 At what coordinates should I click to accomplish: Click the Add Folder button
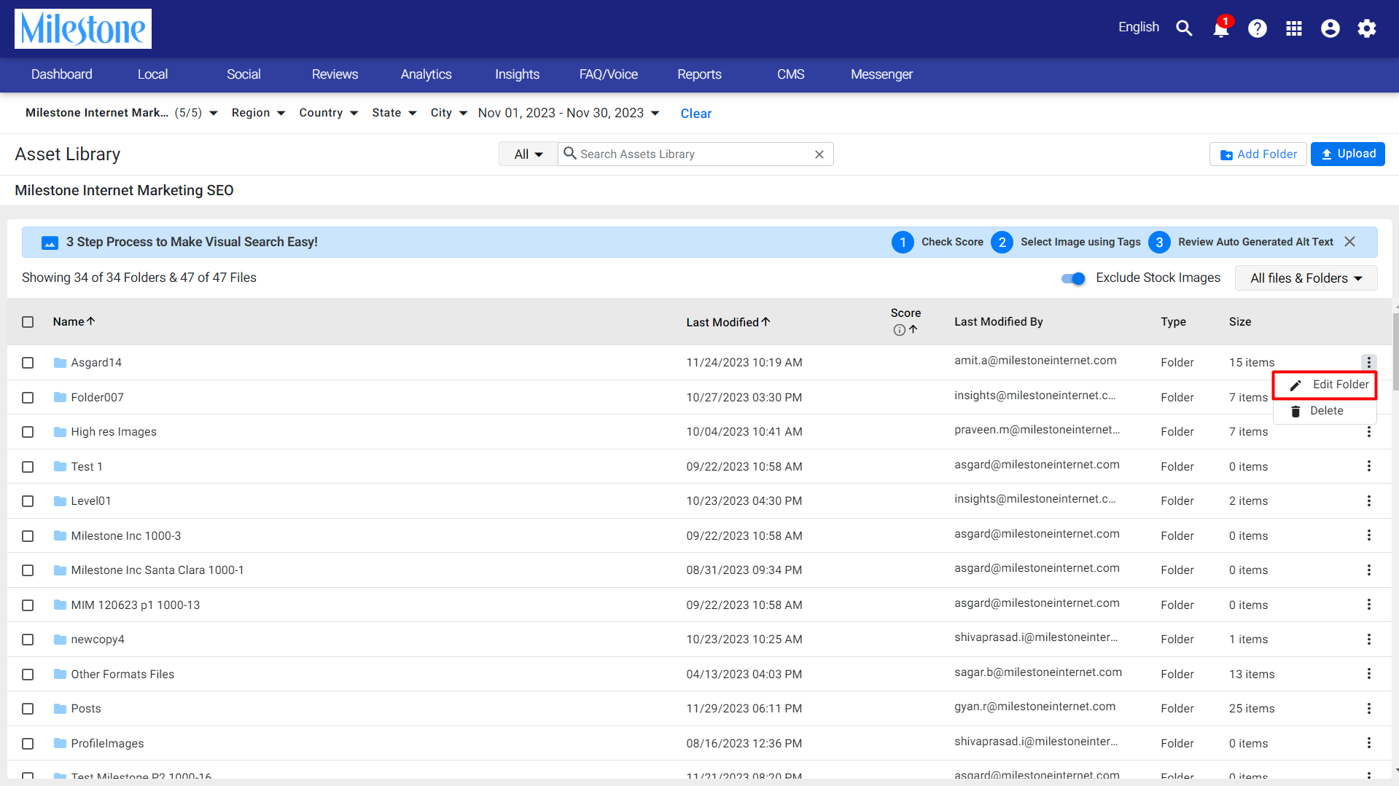click(1258, 154)
